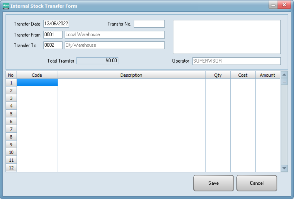This screenshot has height=199, width=294.
Task: Click the Description column header
Action: click(132, 75)
